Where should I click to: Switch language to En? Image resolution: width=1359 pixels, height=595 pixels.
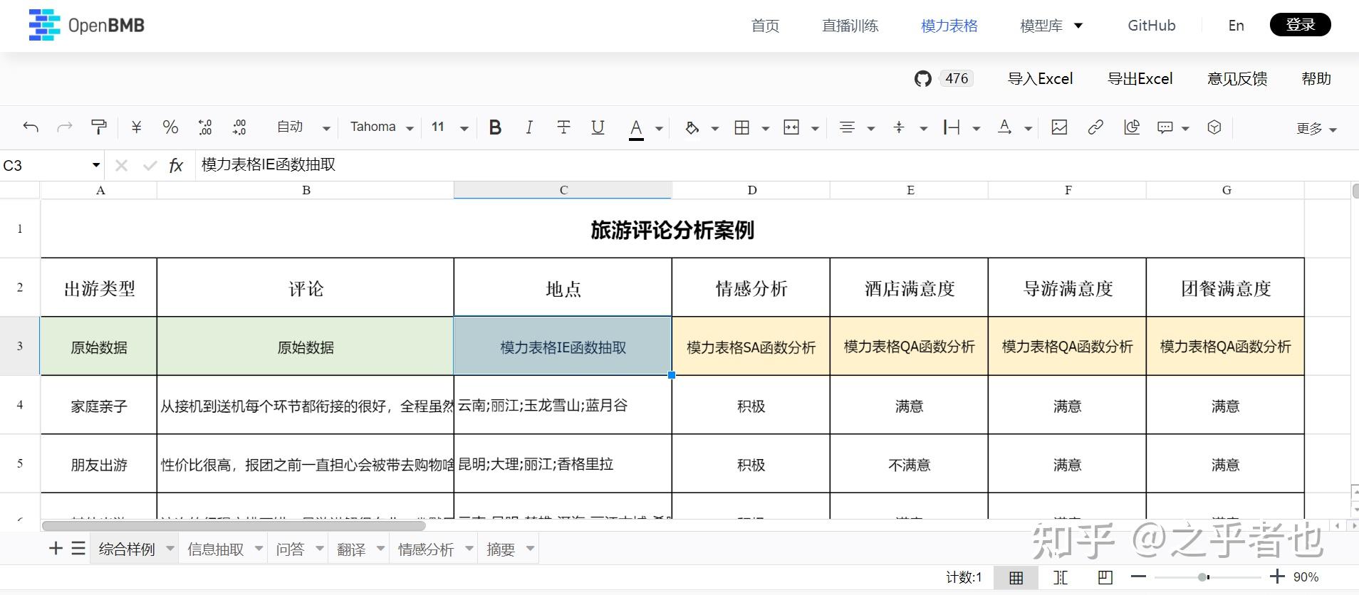pos(1236,26)
